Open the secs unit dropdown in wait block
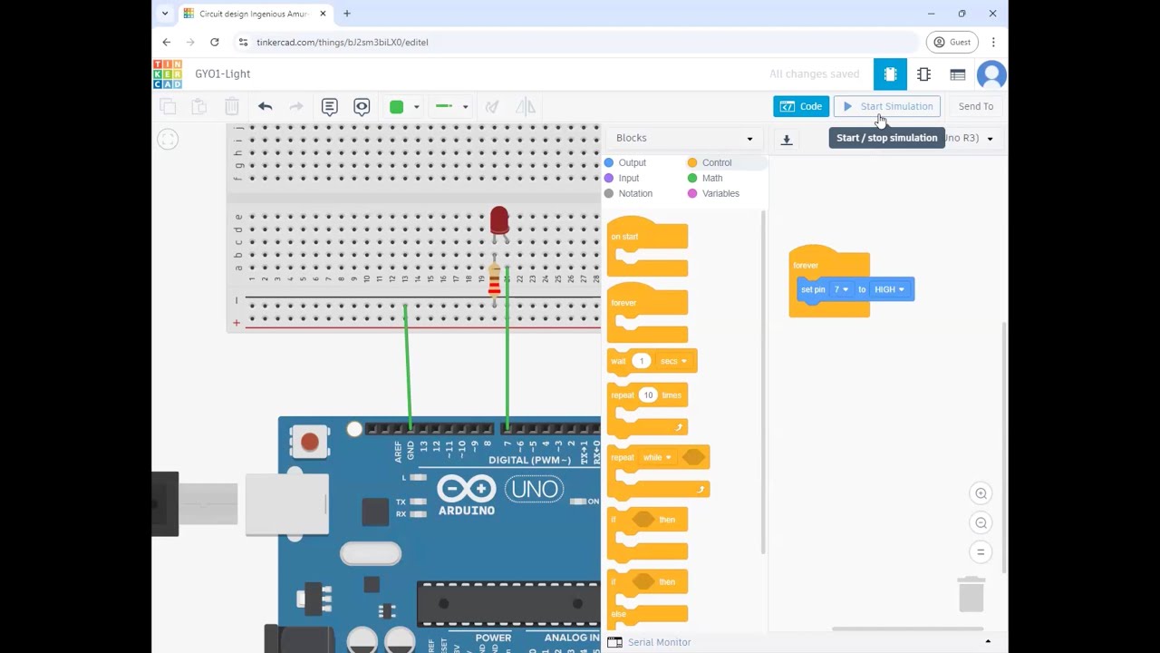1160x653 pixels. [x=674, y=361]
